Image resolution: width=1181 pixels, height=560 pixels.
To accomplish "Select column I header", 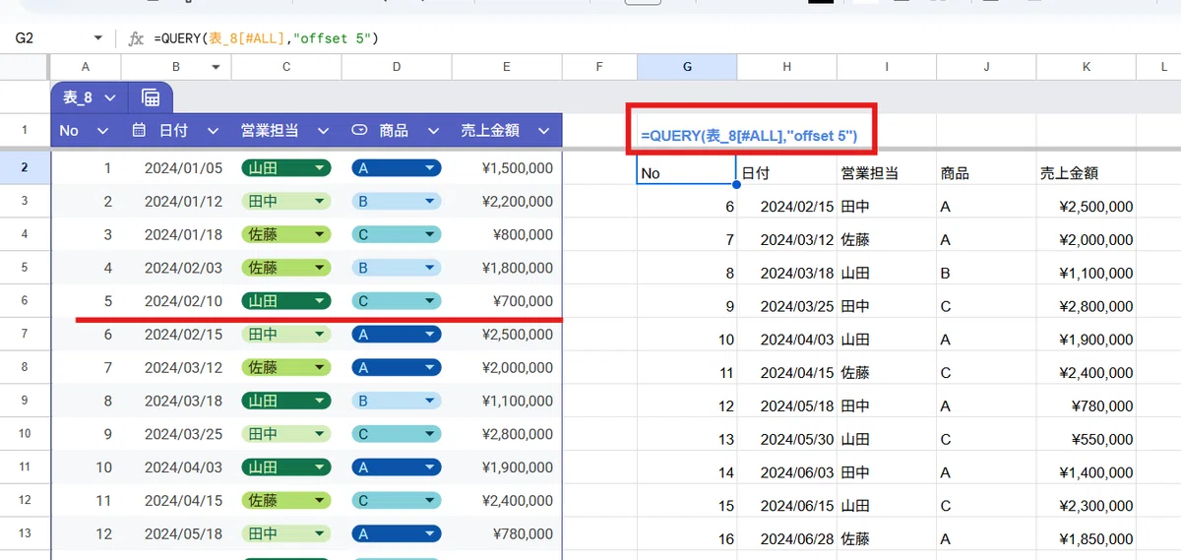I will click(x=887, y=67).
